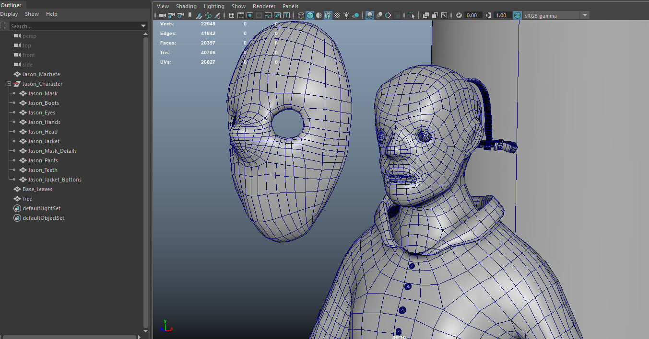Screen dimensions: 649x339
Task: Select the Tree object in Outliner
Action: (x=27, y=199)
